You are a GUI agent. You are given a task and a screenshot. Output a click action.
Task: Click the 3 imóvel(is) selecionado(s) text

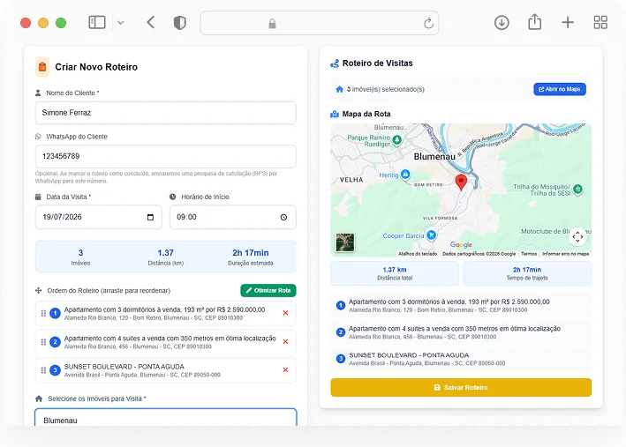click(385, 89)
